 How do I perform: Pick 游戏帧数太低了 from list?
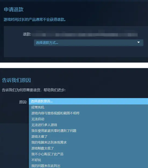pyautogui.click(x=88, y=148)
